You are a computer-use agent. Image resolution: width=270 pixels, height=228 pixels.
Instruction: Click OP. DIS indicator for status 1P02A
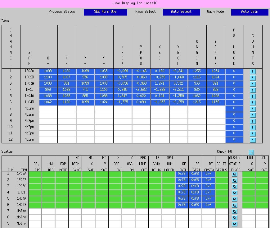(x=35, y=174)
